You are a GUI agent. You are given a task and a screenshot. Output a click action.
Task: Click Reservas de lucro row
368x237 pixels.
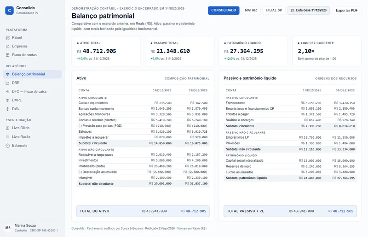click(290, 166)
